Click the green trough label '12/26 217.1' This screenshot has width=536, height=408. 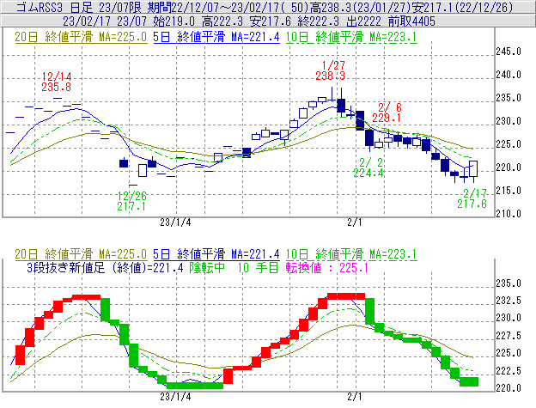click(131, 201)
